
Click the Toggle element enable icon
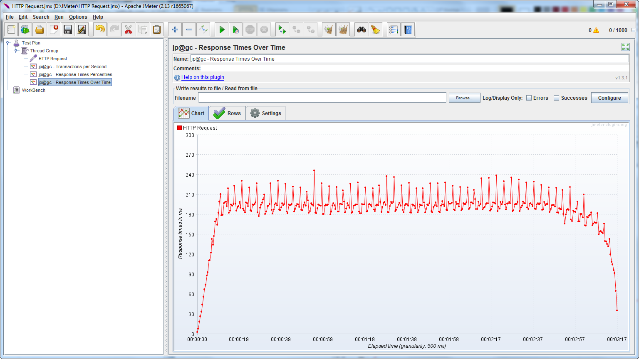tap(203, 30)
